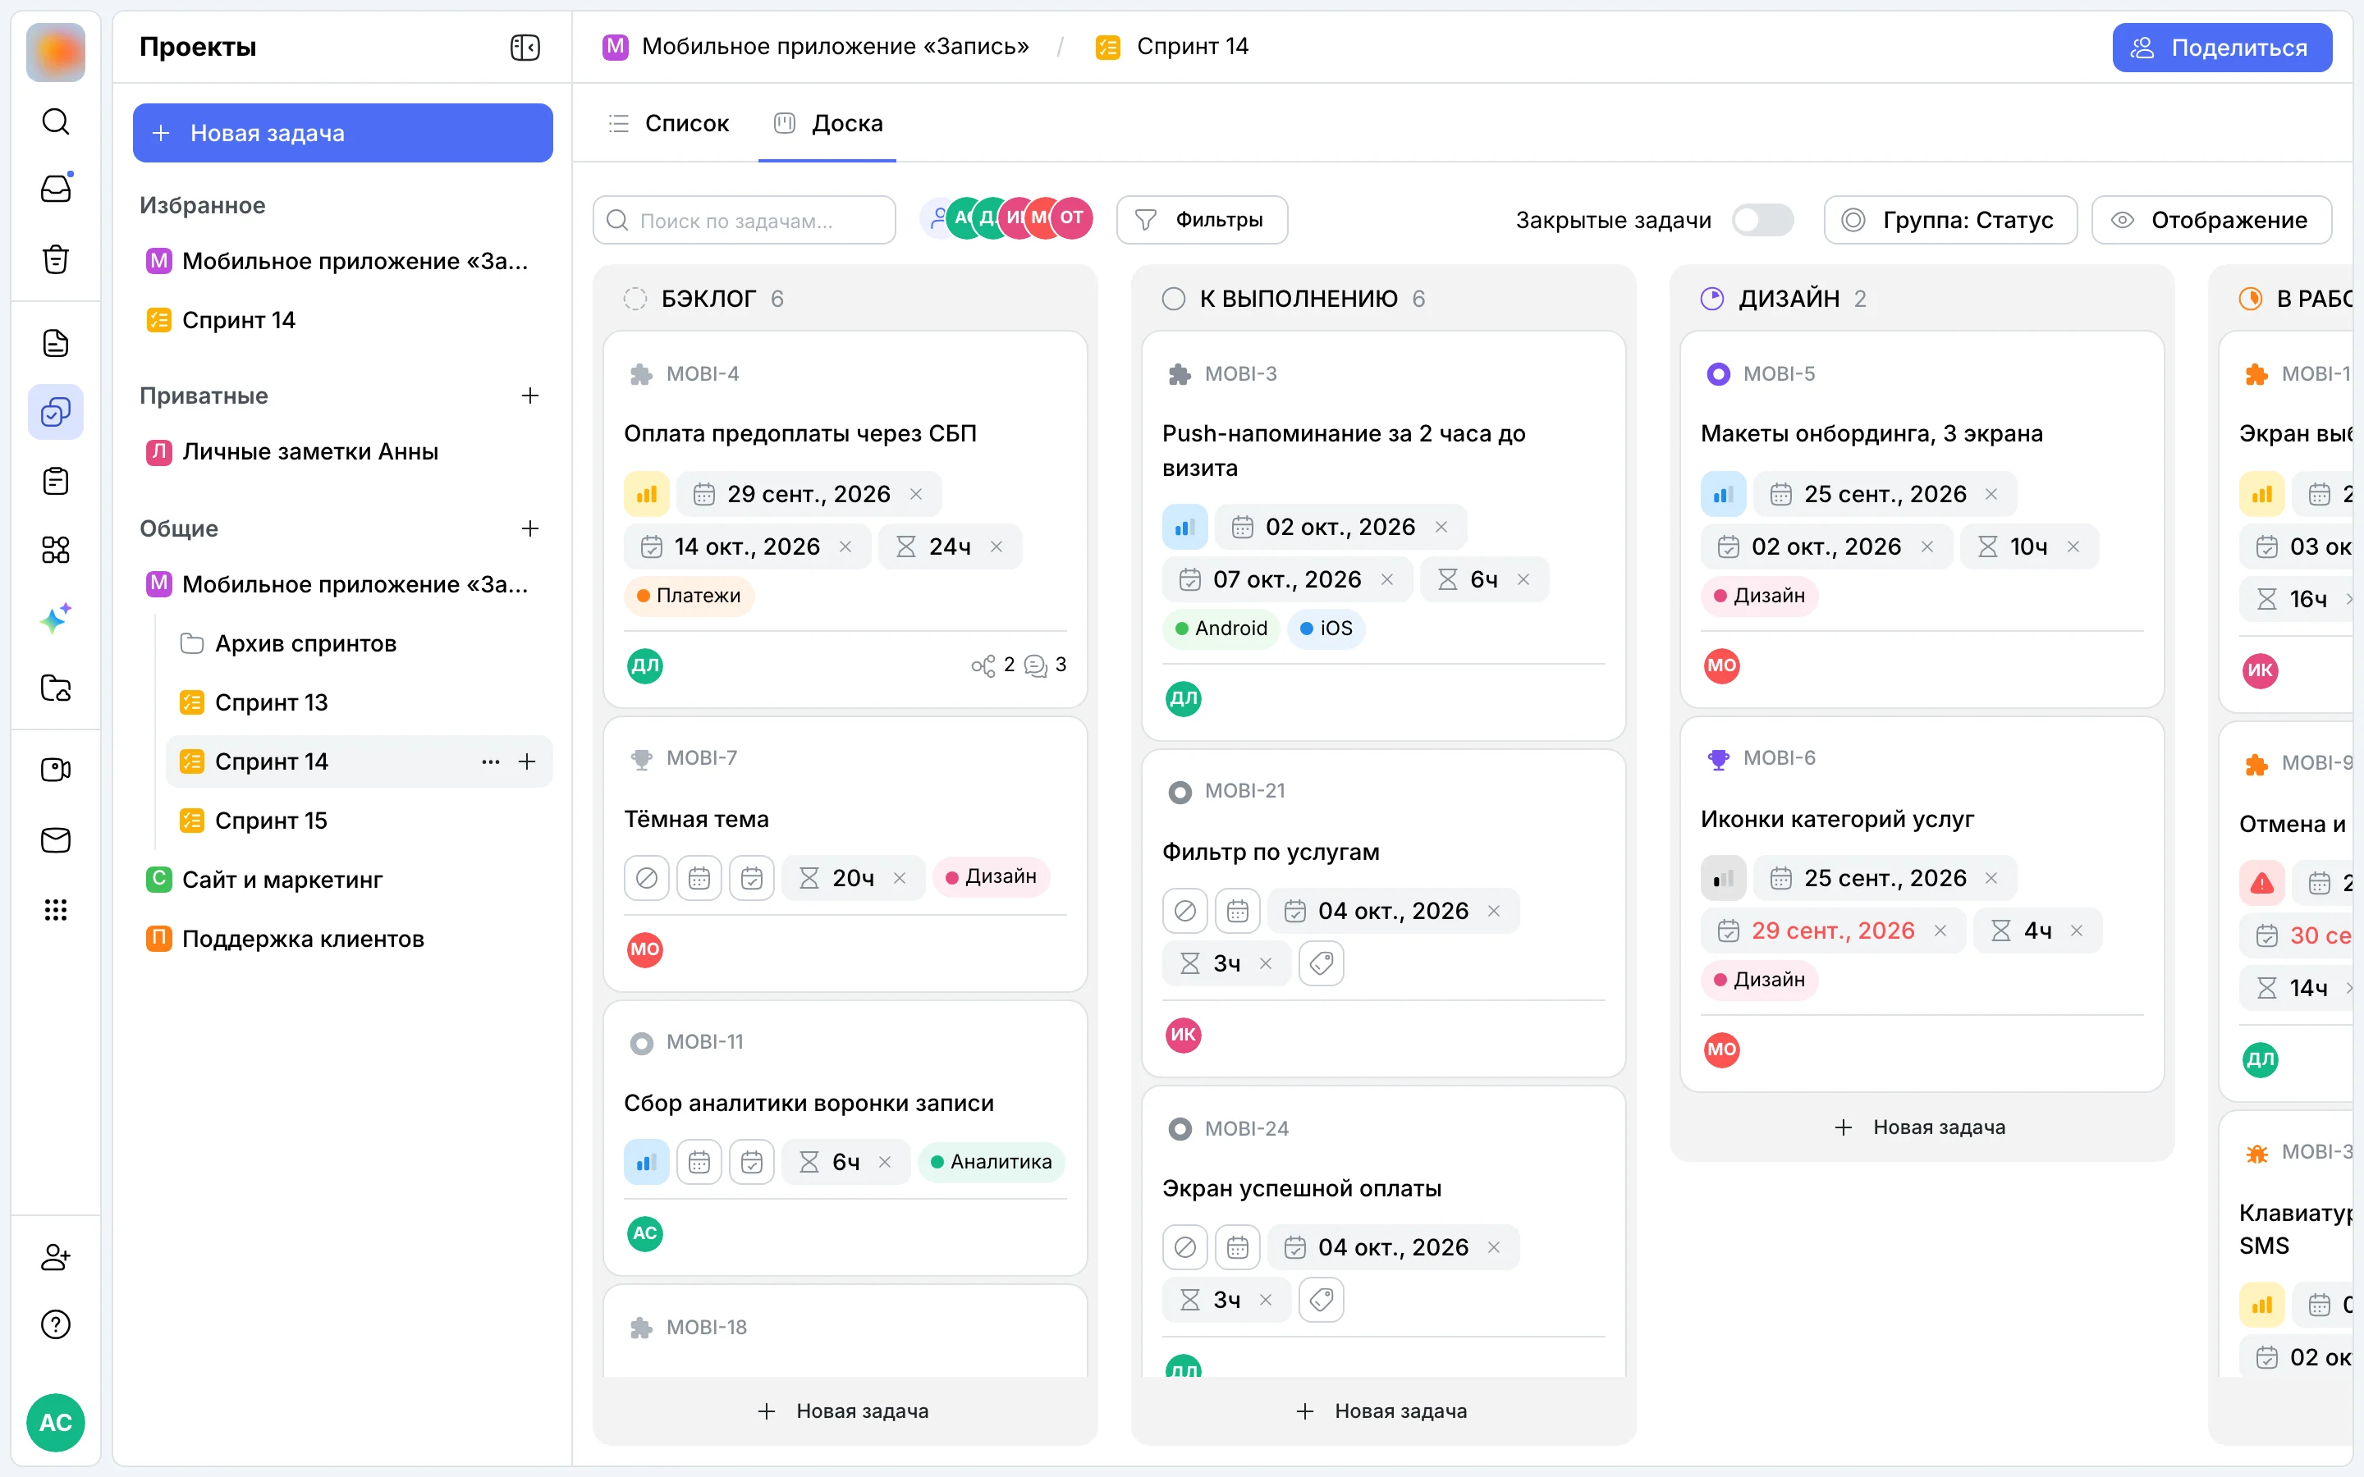The height and width of the screenshot is (1477, 2364).
Task: Click the Поделиться share button
Action: click(x=2221, y=47)
